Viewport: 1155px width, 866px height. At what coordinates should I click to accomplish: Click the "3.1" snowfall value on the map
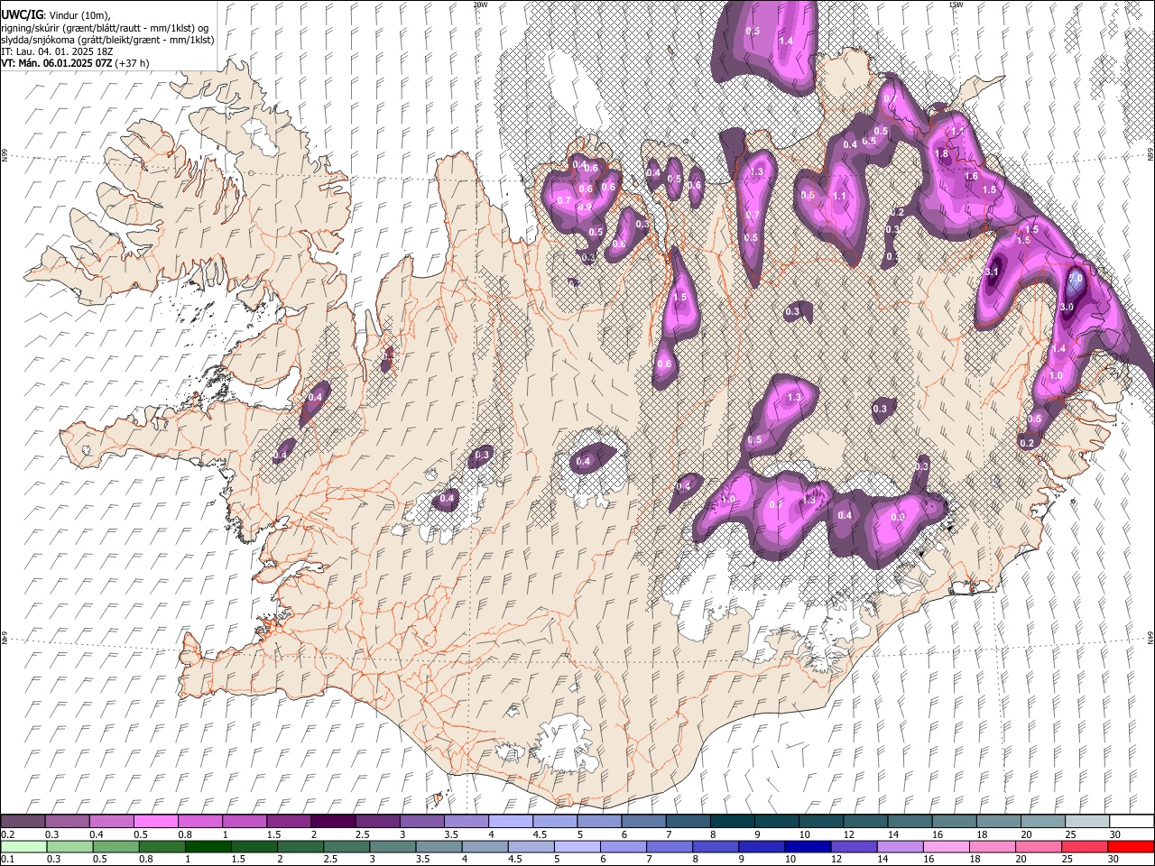992,272
